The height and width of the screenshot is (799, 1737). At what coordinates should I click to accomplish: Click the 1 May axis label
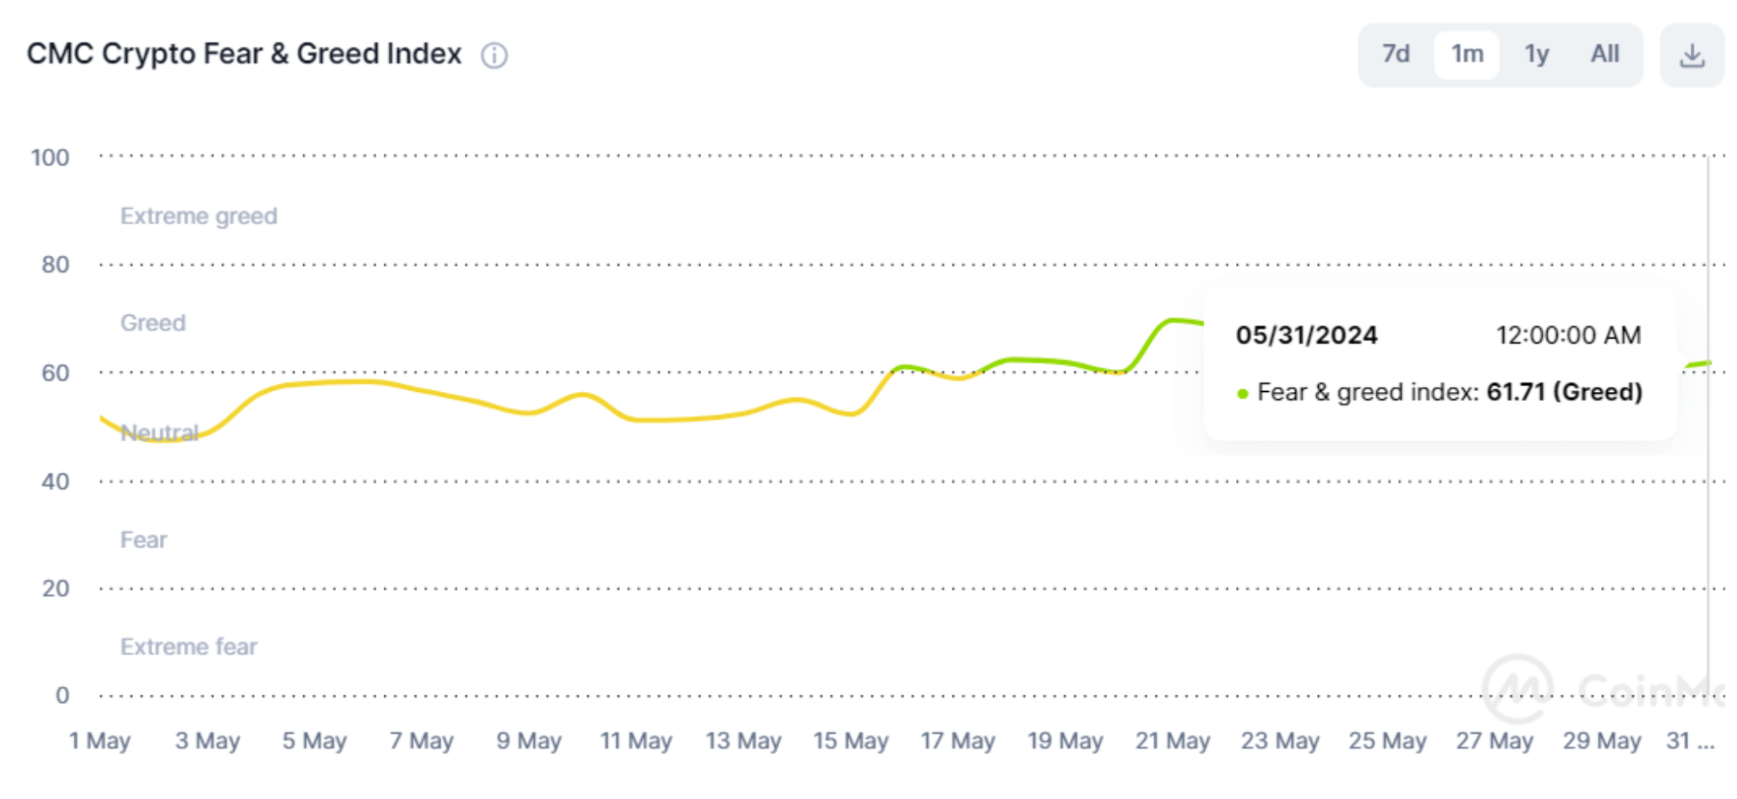point(100,741)
